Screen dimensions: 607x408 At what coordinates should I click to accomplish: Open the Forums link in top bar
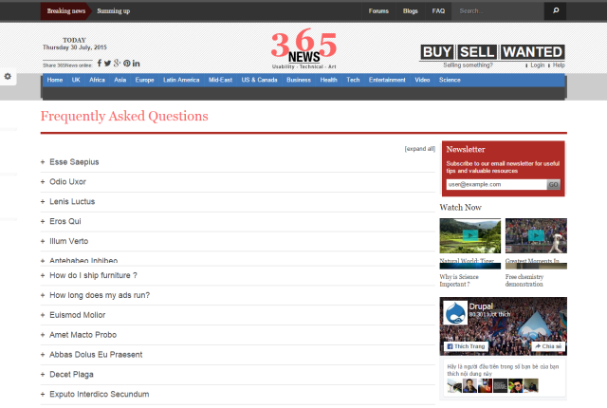pyautogui.click(x=378, y=11)
